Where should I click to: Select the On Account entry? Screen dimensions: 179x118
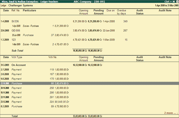[19, 65]
